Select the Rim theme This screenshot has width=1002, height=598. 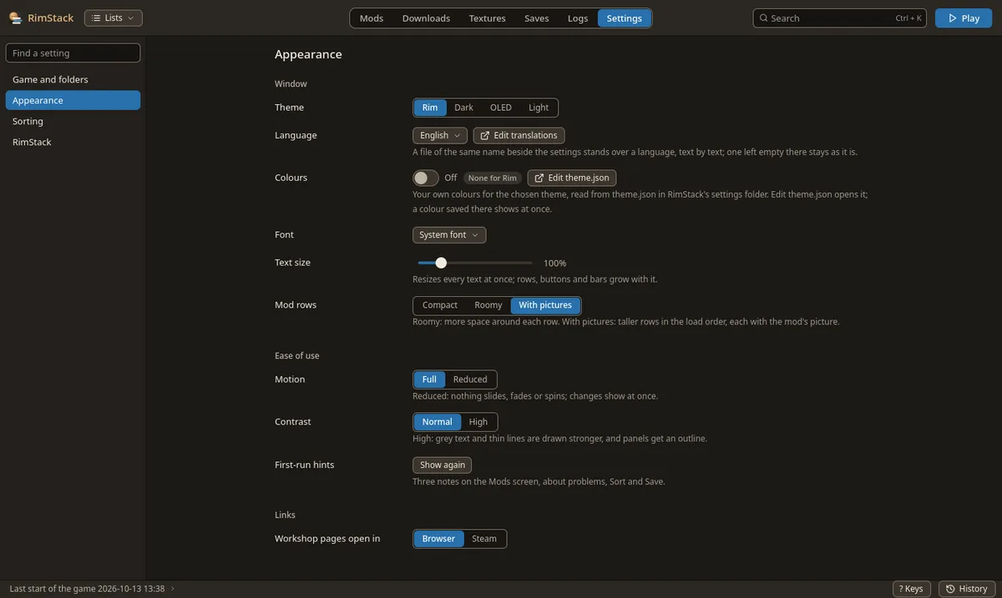click(430, 108)
